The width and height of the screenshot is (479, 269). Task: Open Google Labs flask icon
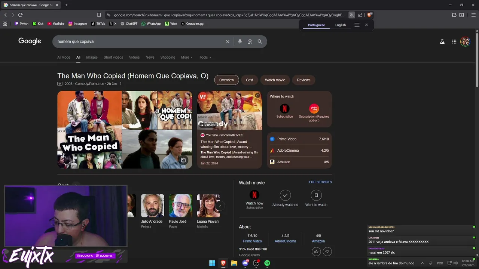[442, 42]
